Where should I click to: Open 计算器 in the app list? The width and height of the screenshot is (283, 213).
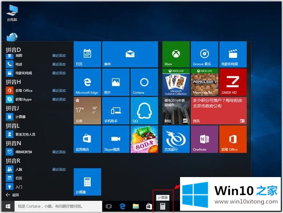click(x=36, y=117)
